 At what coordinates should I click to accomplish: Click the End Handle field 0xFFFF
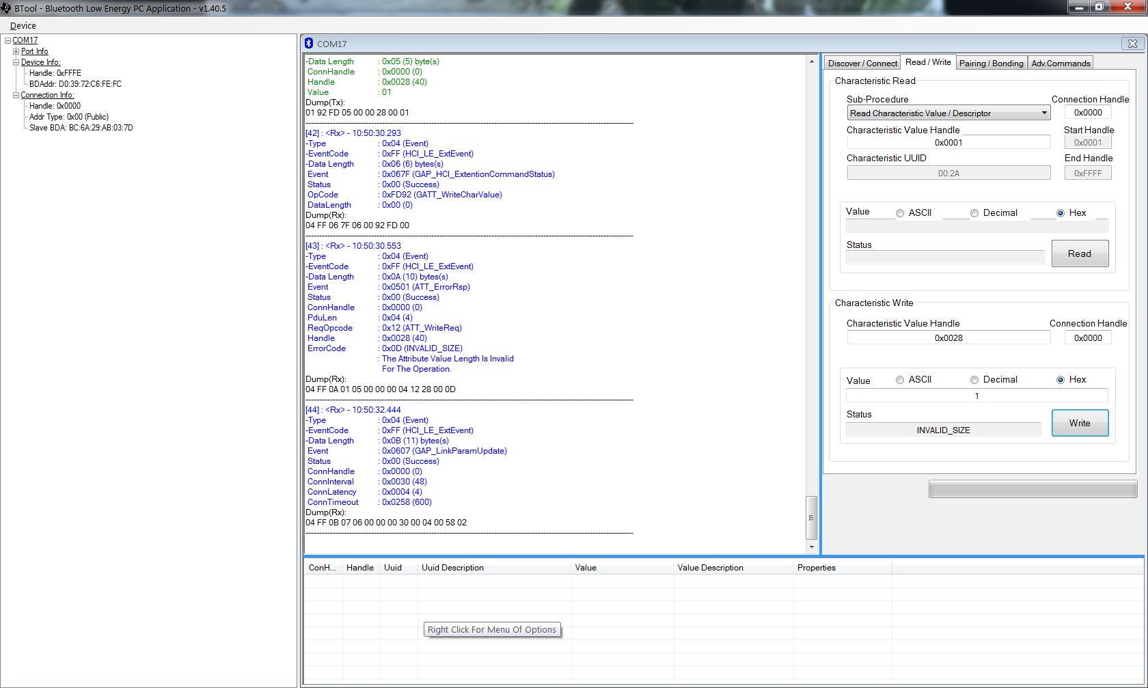1088,173
